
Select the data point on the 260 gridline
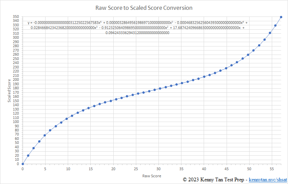(x=248, y=55)
